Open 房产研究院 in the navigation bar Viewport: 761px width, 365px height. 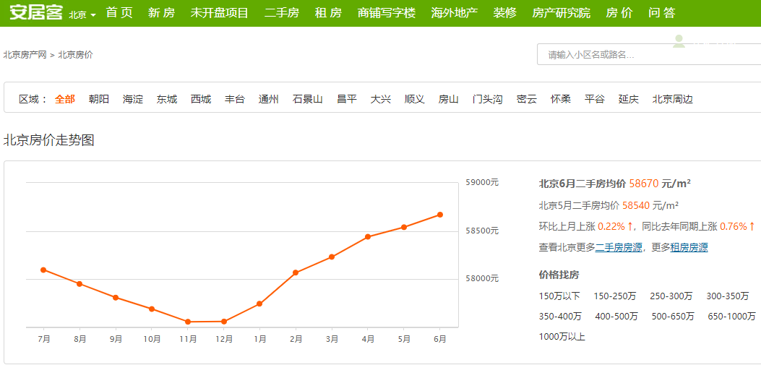pos(561,13)
